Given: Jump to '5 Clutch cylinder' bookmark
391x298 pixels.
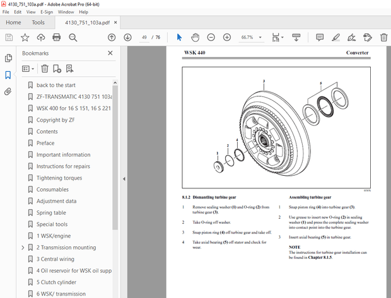Looking at the screenshot, I should click(x=56, y=282).
